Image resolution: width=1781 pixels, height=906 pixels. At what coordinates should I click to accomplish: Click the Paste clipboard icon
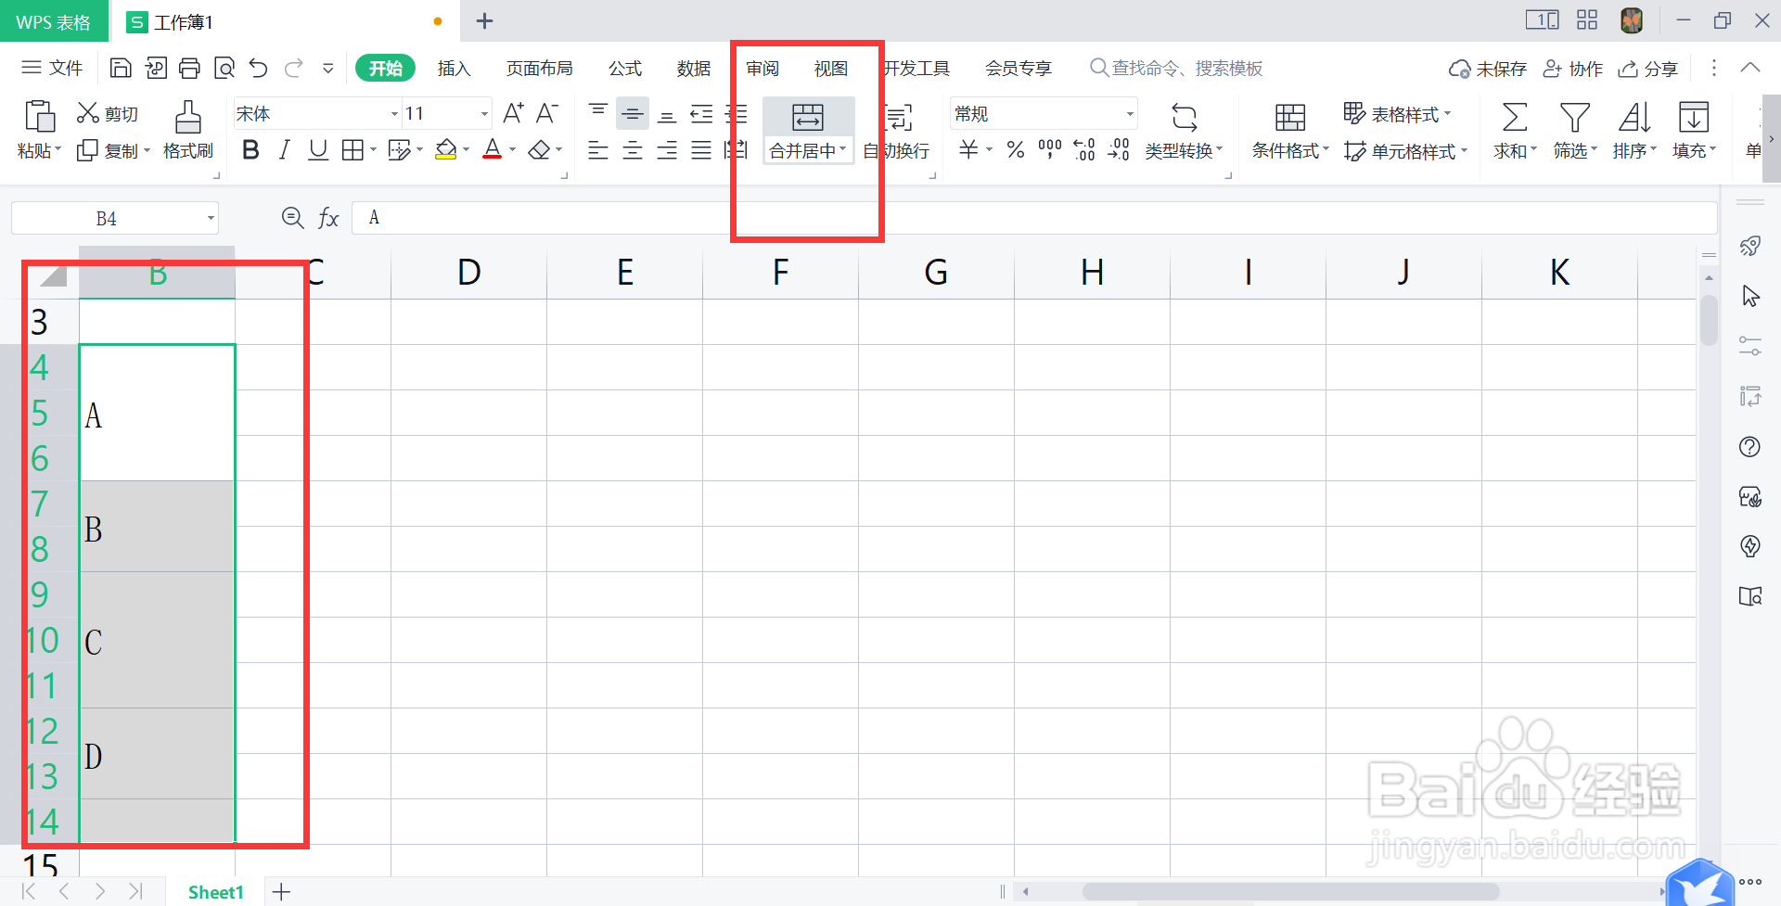click(39, 117)
